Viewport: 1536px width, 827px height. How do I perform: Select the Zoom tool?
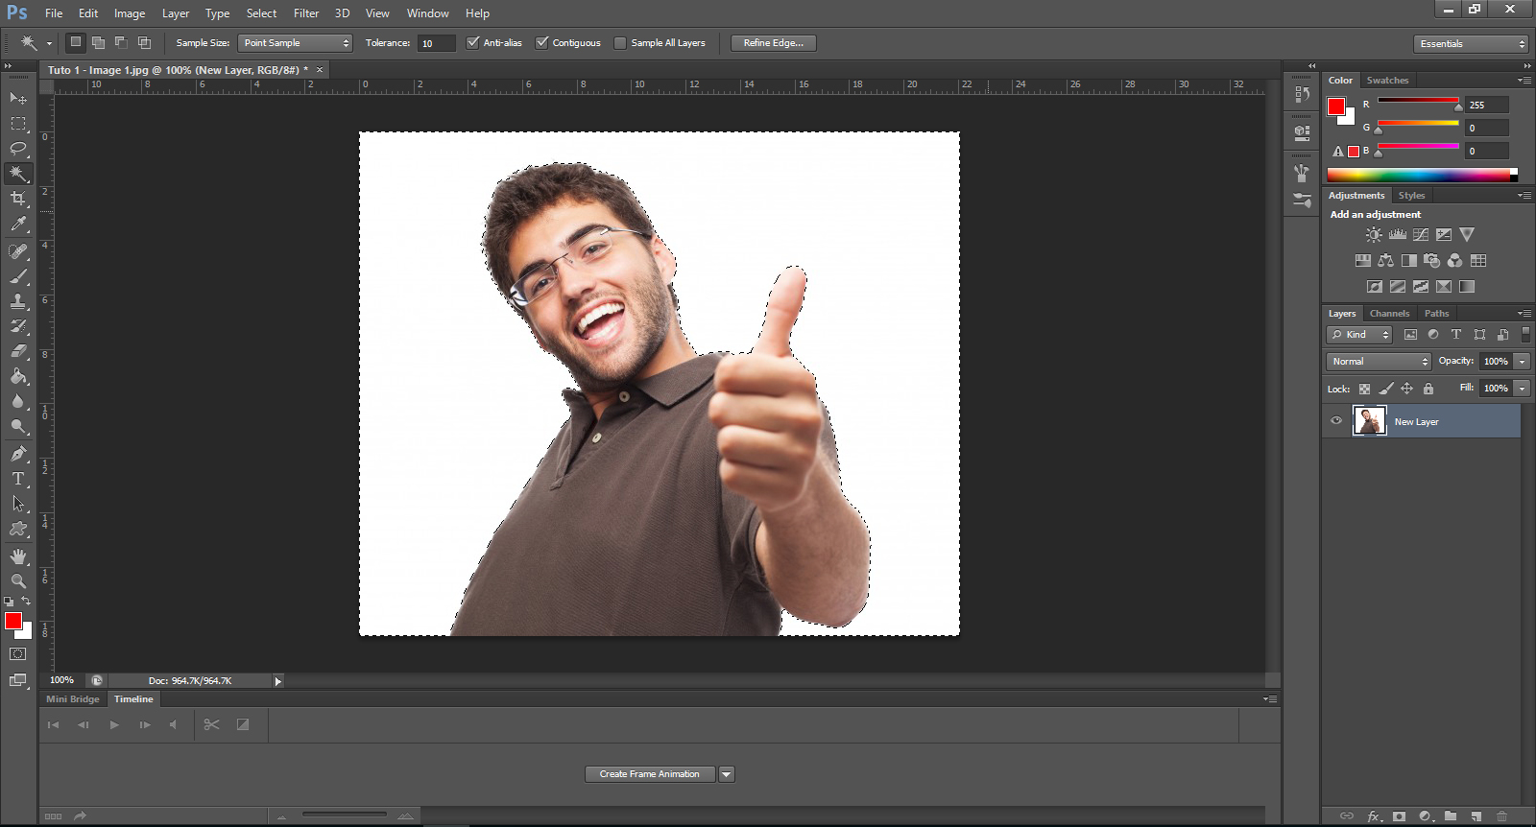pos(18,581)
